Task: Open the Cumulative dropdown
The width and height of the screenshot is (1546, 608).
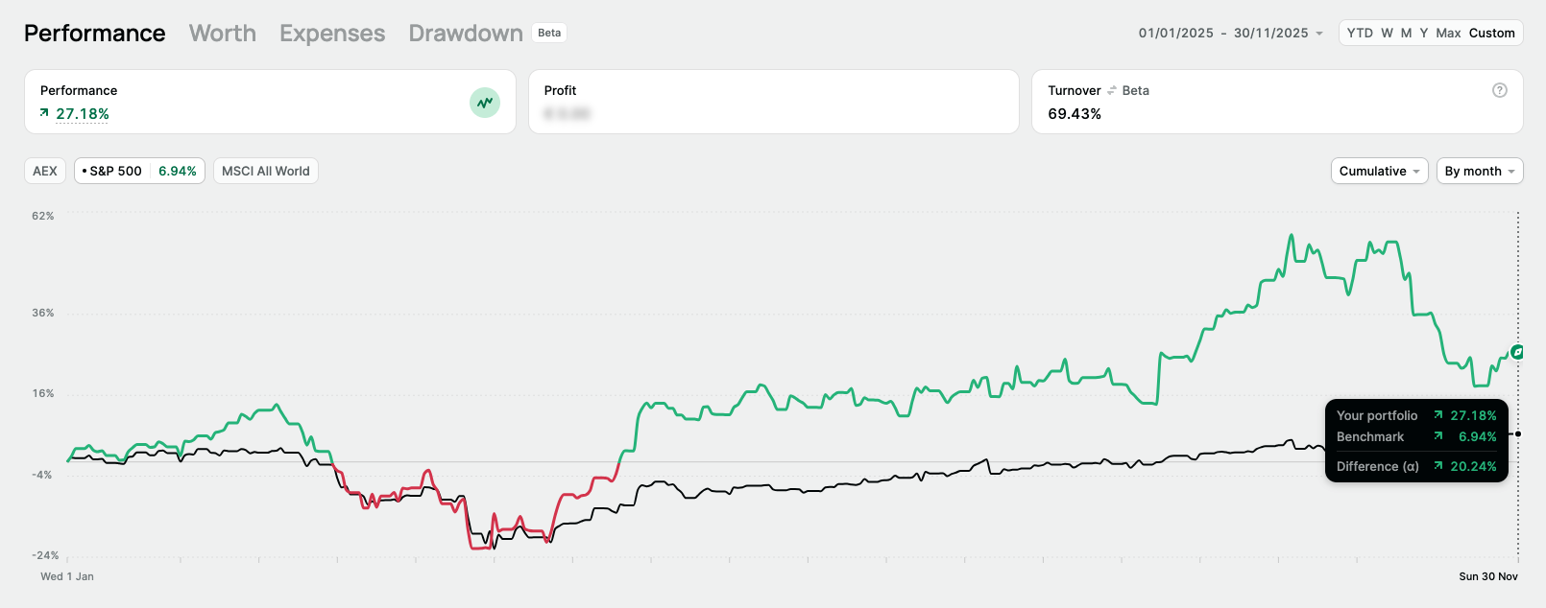Action: (1379, 171)
